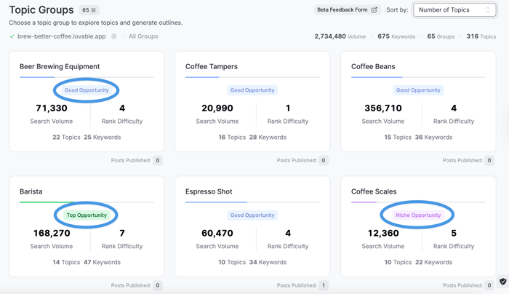Open the Beer Brewing Equipment topic group

click(60, 66)
